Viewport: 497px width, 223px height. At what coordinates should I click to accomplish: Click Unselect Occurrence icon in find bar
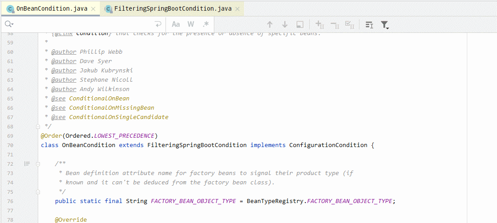pyautogui.click(x=335, y=24)
